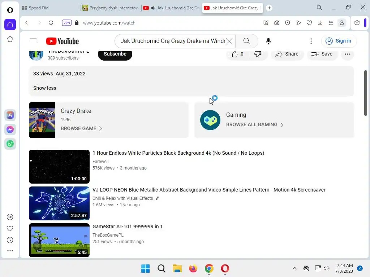Open WhatsApp in the sidebar
Viewport: 370px width, 277px height.
click(10, 144)
